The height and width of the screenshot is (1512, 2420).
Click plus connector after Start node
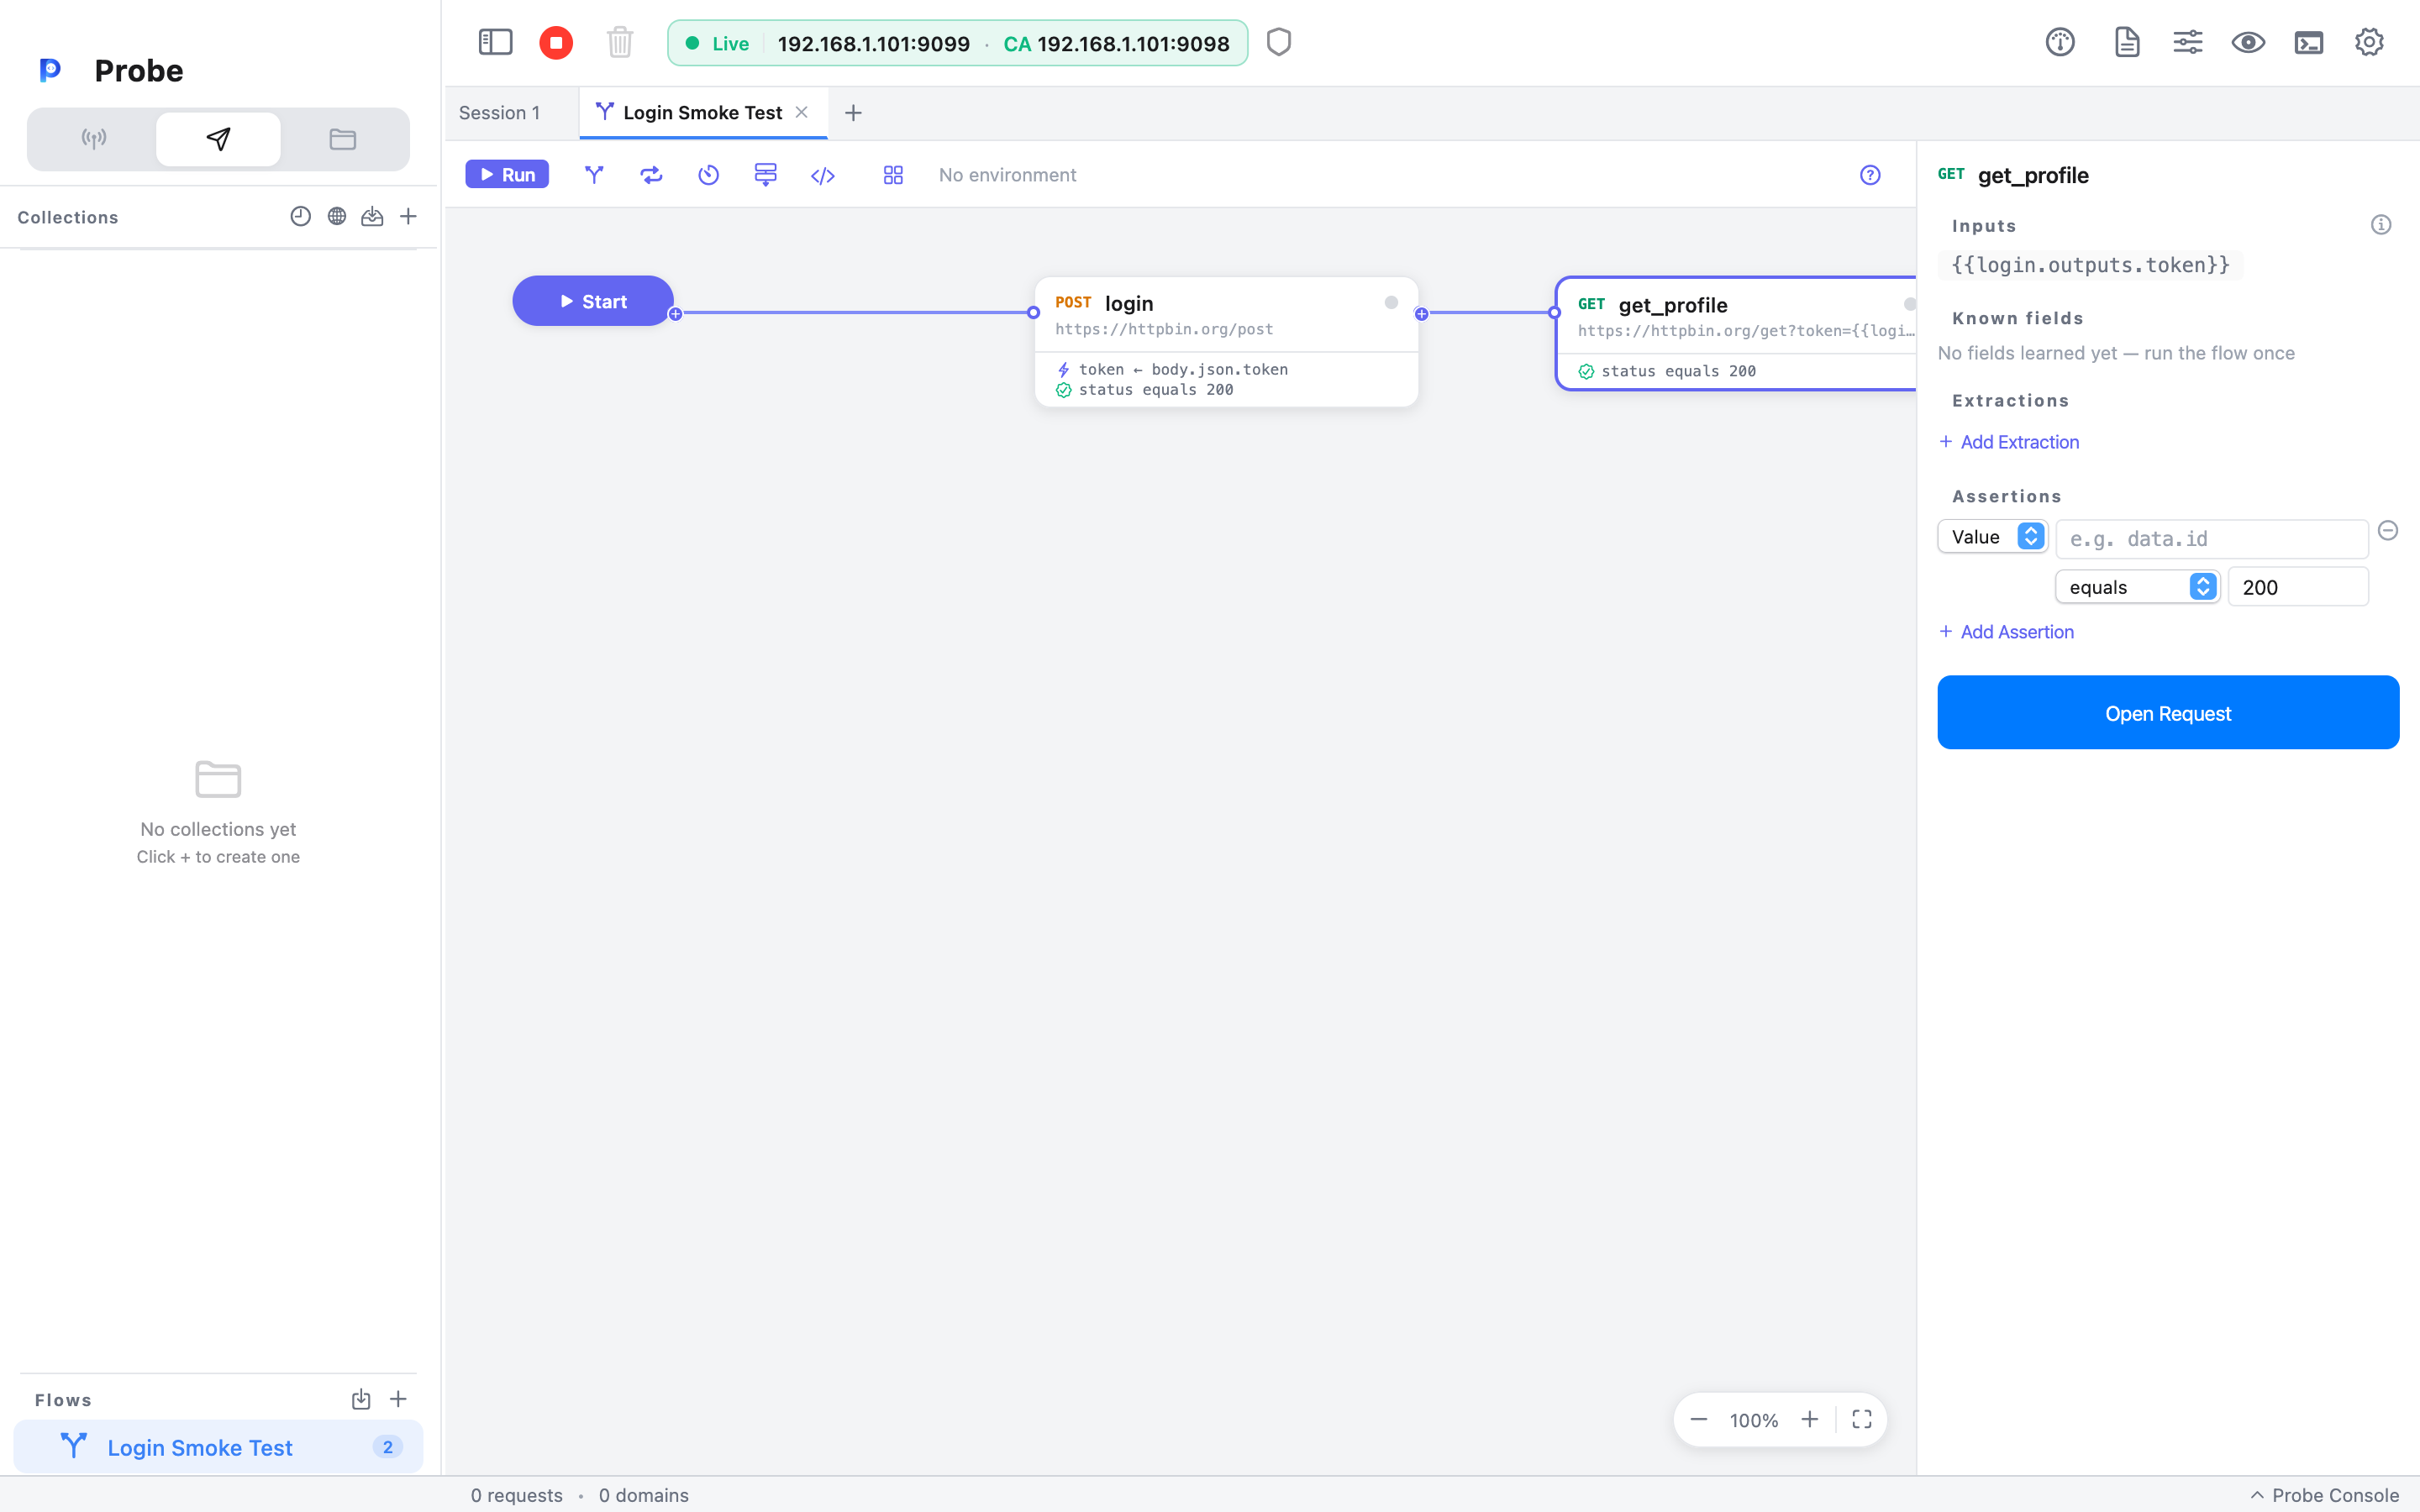pos(675,314)
